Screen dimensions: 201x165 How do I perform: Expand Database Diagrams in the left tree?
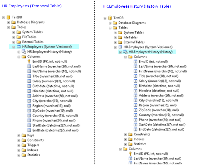(x=9, y=22)
